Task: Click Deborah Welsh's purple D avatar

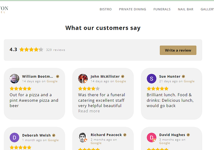Action: (14, 137)
